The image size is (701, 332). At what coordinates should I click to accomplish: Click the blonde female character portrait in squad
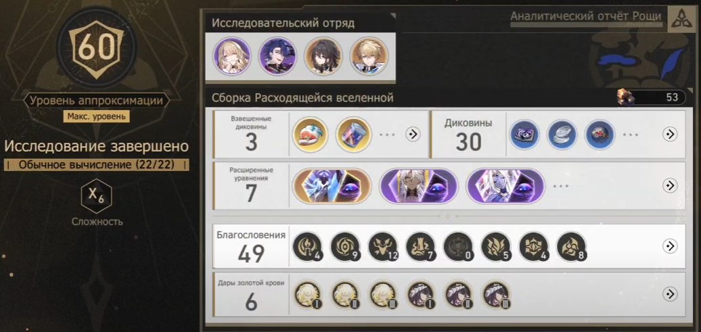tap(231, 56)
